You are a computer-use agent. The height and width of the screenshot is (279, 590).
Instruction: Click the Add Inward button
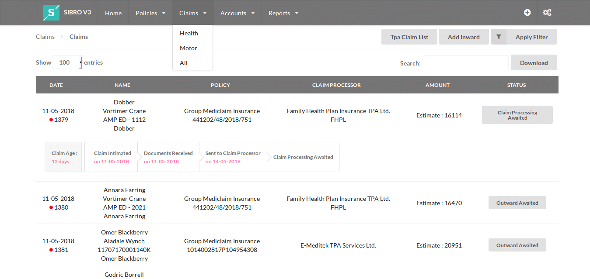(x=464, y=37)
